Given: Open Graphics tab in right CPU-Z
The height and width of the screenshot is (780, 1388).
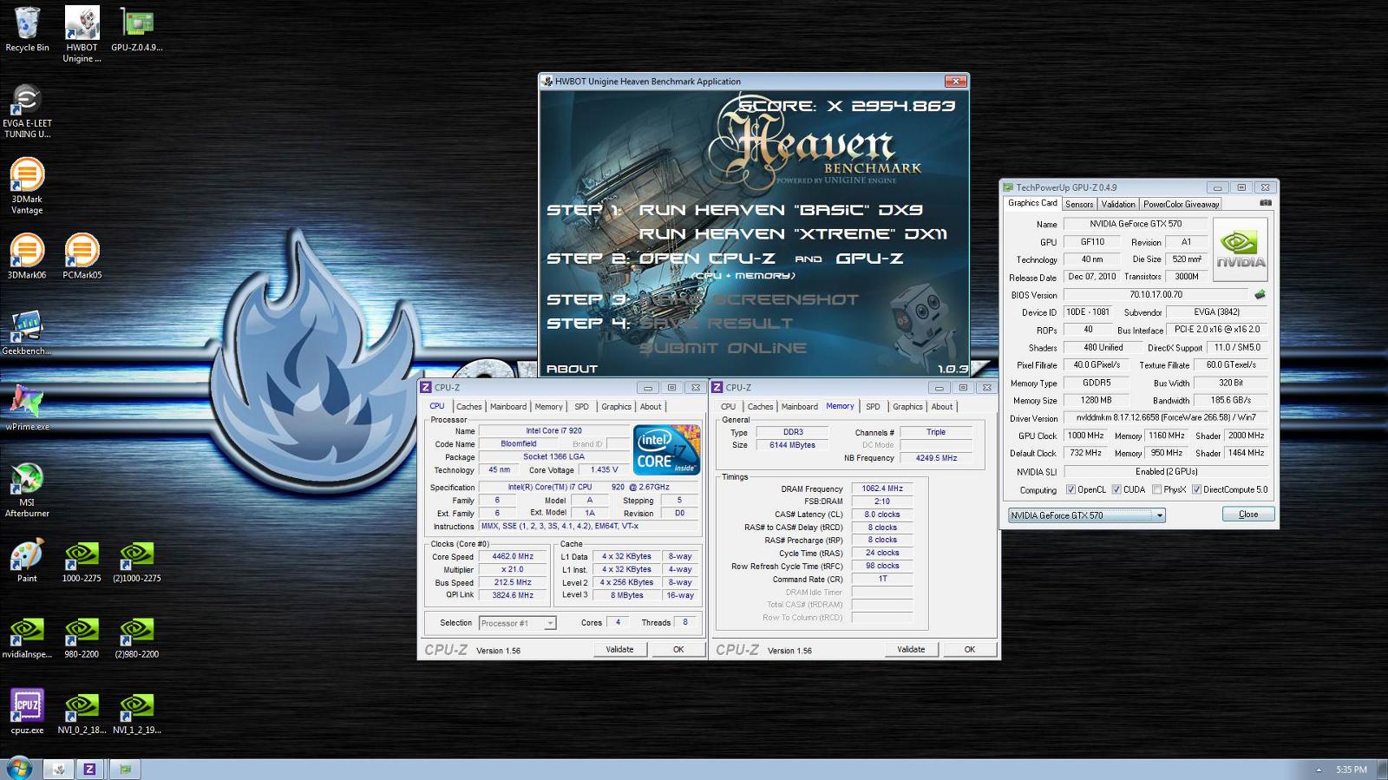Looking at the screenshot, I should pos(907,406).
